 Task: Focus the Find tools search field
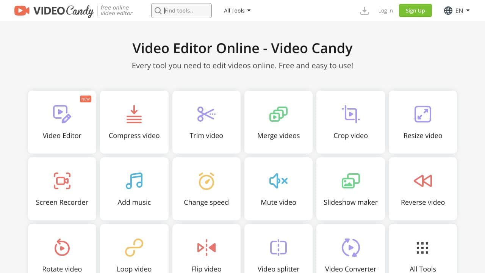pyautogui.click(x=181, y=11)
